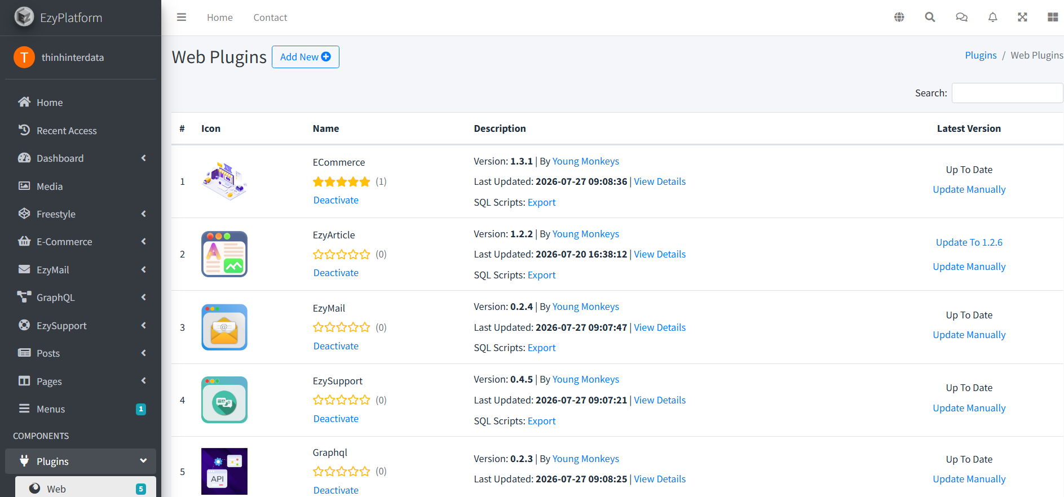
Task: Click the Menus bars icon
Action: 24,409
